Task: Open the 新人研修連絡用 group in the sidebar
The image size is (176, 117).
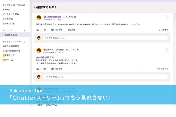Action: point(11,46)
